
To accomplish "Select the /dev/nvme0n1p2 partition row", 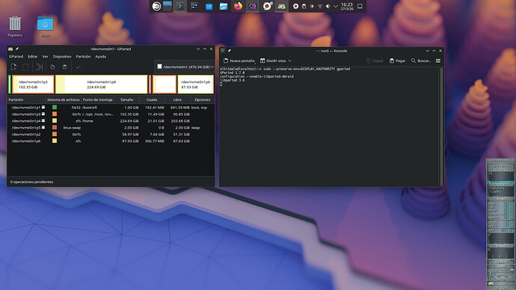I will click(111, 134).
